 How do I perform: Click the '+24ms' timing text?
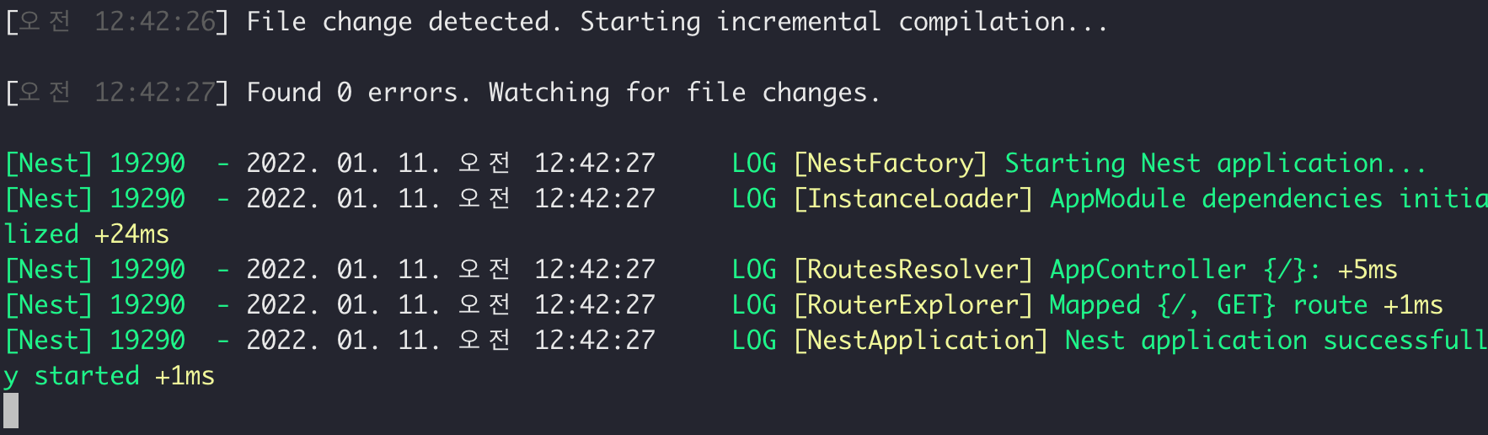pyautogui.click(x=131, y=234)
